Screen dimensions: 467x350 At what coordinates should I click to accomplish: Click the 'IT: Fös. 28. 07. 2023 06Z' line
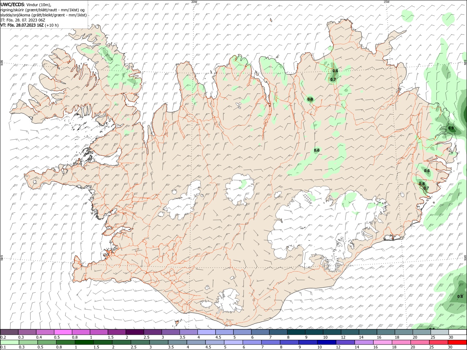click(x=23, y=20)
